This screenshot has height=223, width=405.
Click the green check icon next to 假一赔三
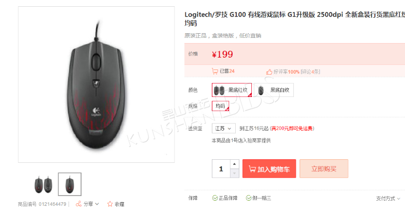click(x=249, y=198)
